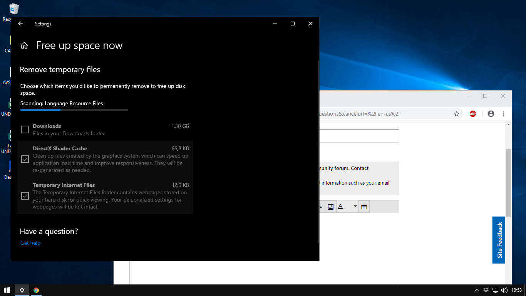The width and height of the screenshot is (526, 296).
Task: Maximize the Settings window
Action: [293, 24]
